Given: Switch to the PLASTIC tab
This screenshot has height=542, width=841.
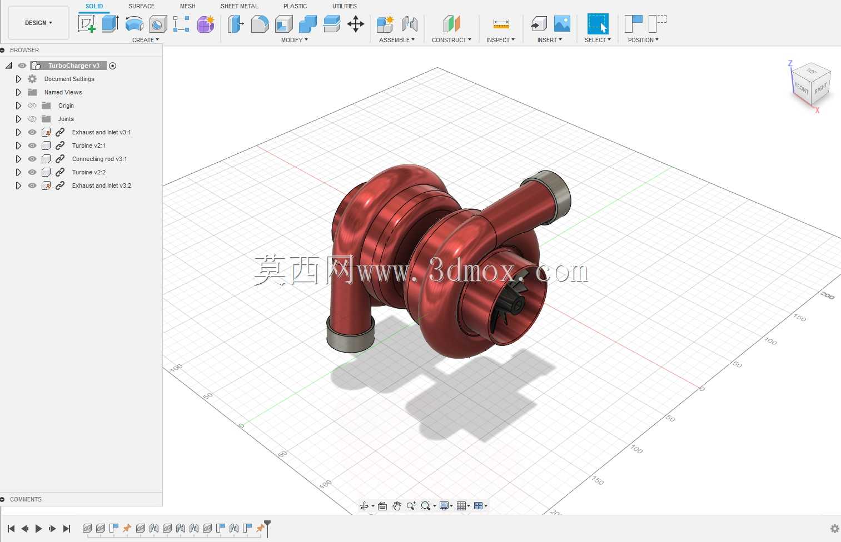Looking at the screenshot, I should coord(295,6).
